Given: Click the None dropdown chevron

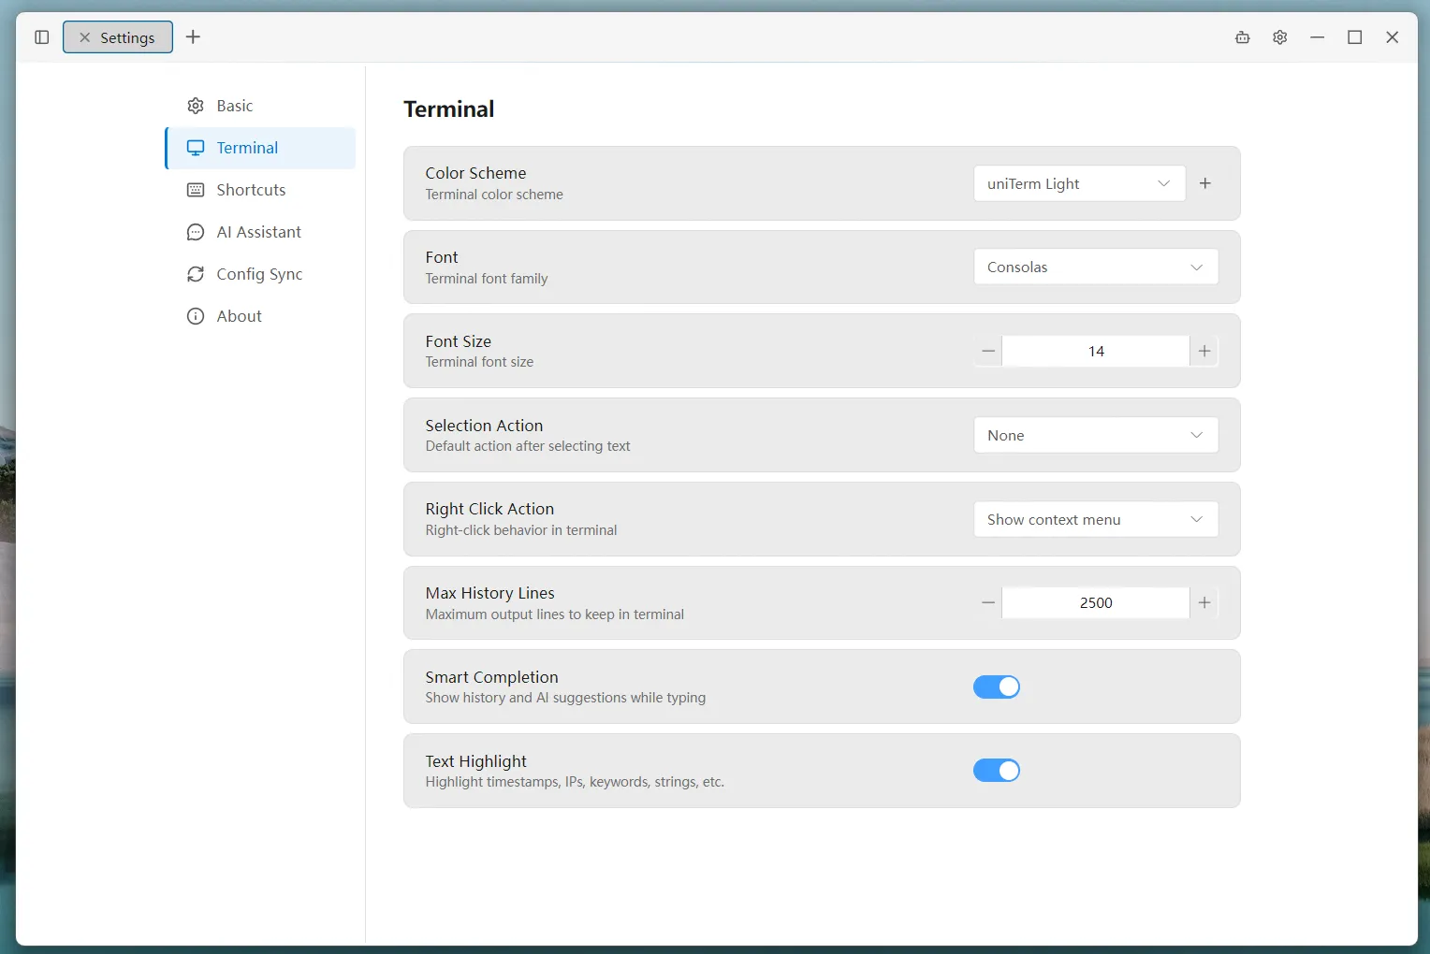Looking at the screenshot, I should [1197, 435].
